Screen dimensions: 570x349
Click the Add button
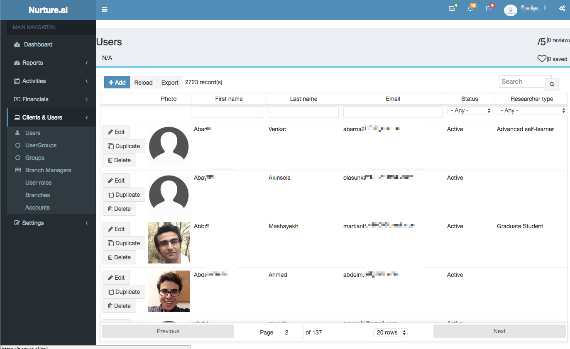(117, 83)
